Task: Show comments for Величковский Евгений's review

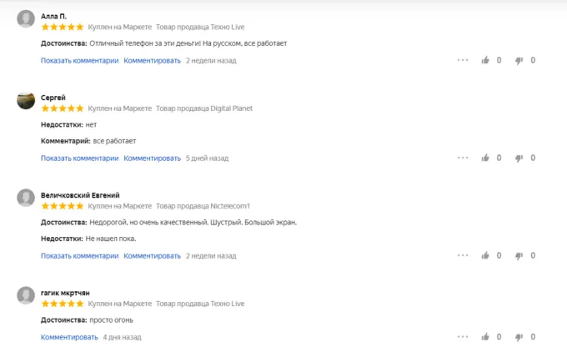Action: [79, 255]
